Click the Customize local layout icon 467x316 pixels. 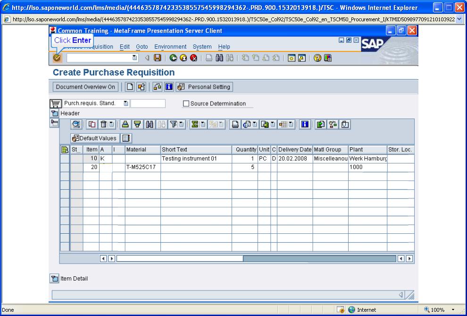328,58
